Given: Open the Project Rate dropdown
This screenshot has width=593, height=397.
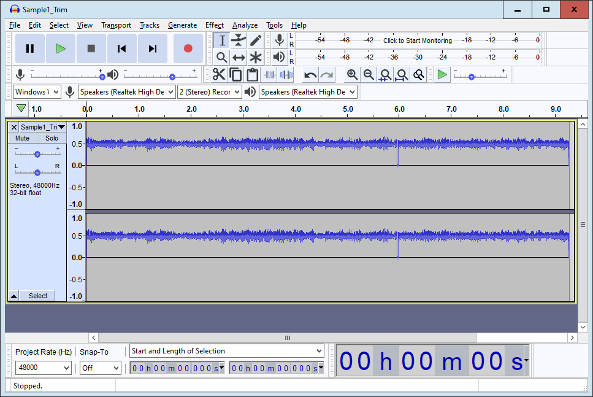Looking at the screenshot, I should coord(43,368).
